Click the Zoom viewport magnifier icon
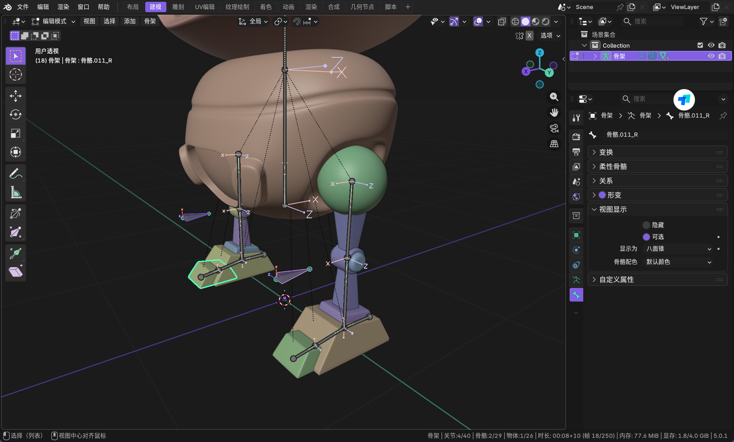Screen dimensions: 734x442 [x=554, y=97]
